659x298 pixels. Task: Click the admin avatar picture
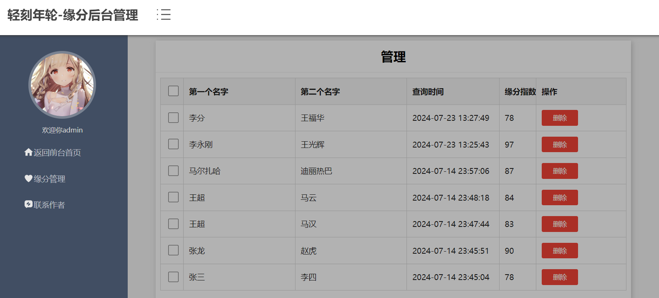[x=62, y=85]
